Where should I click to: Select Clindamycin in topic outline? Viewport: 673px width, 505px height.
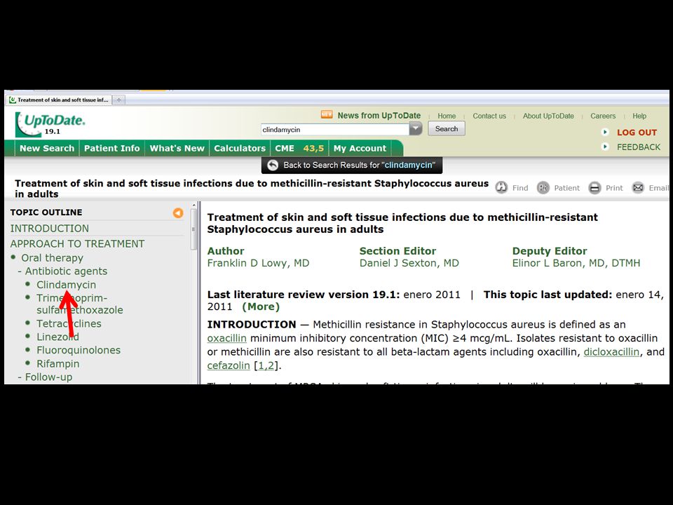click(x=66, y=285)
